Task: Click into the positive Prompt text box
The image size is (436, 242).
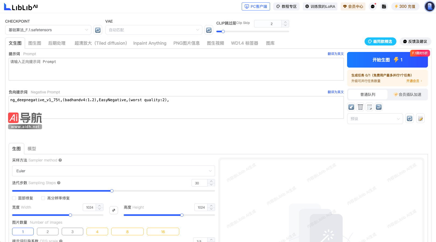Action: click(176, 69)
